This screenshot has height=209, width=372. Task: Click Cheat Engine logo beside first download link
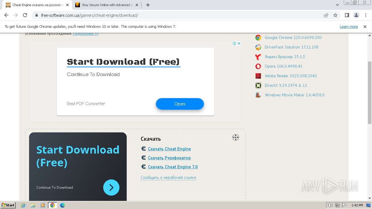coord(143,149)
